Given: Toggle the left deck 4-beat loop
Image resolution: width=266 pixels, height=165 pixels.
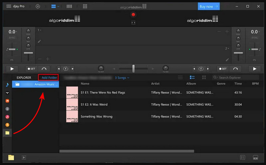Looking at the screenshot, I should coord(66,69).
